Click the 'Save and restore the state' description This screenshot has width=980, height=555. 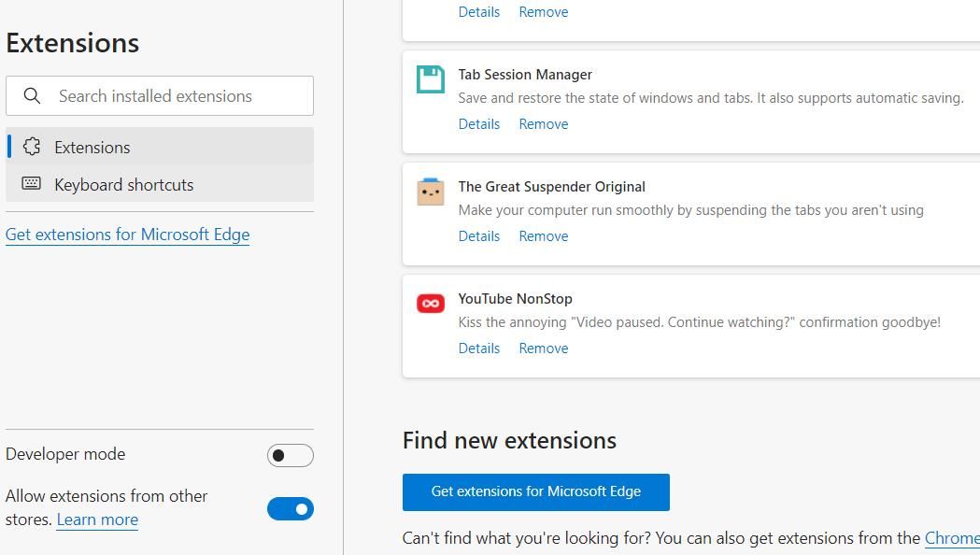(x=711, y=98)
